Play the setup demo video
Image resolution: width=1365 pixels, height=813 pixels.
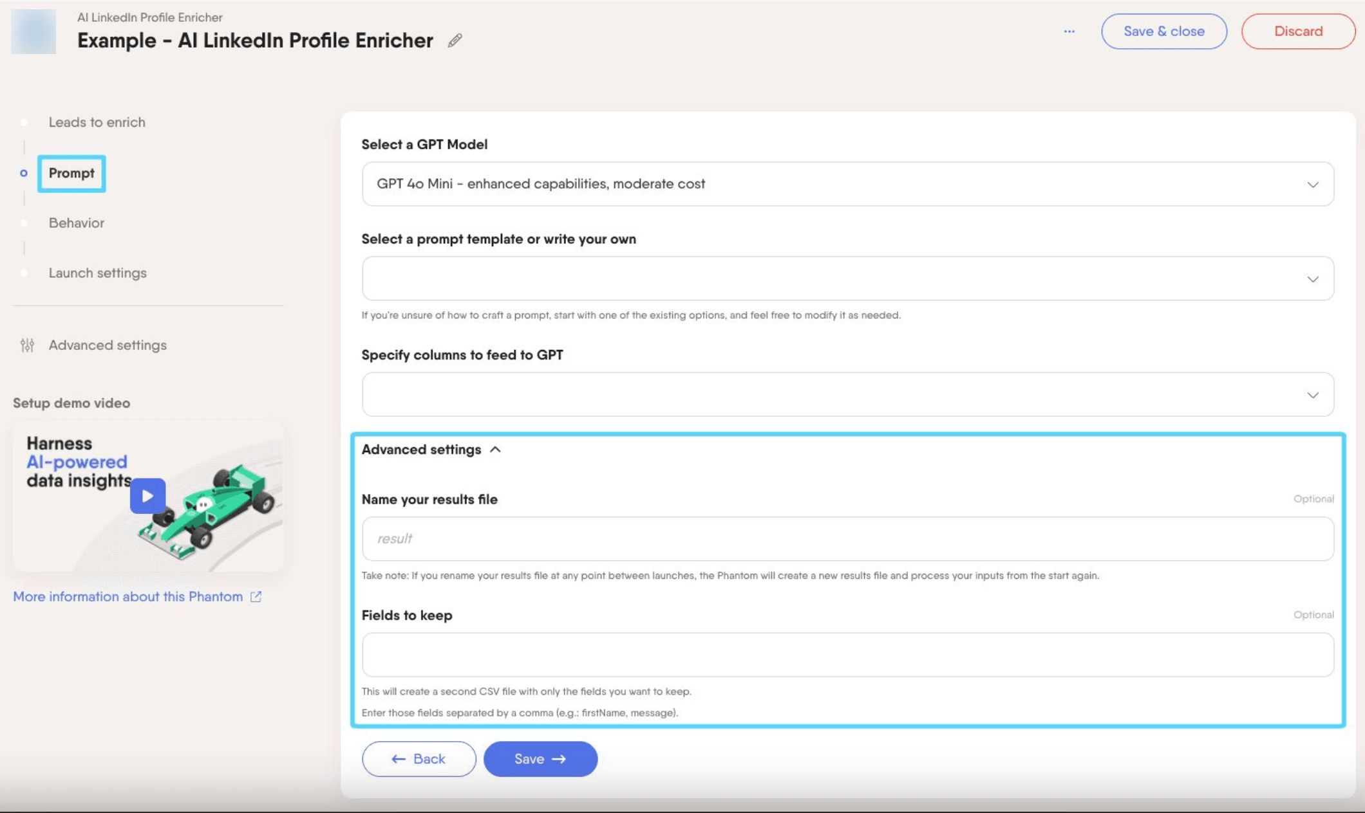point(147,496)
